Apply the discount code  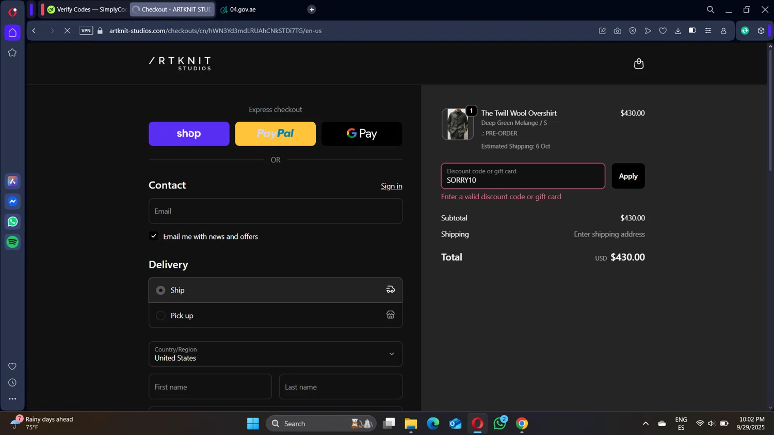coord(628,176)
